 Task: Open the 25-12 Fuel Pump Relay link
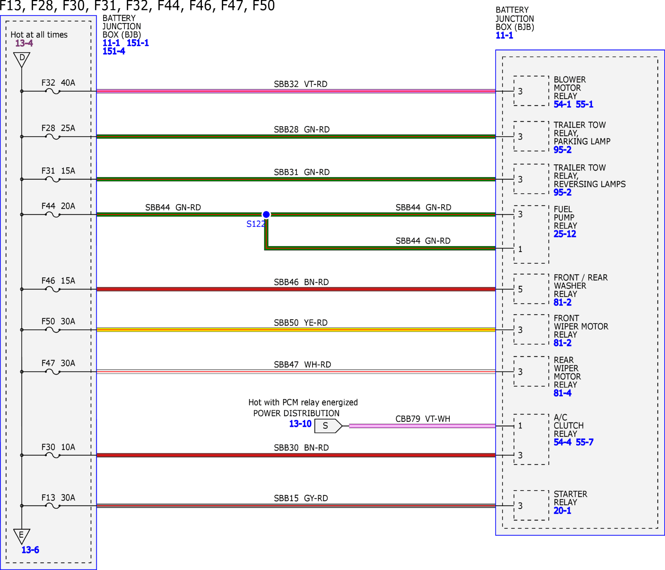click(565, 234)
